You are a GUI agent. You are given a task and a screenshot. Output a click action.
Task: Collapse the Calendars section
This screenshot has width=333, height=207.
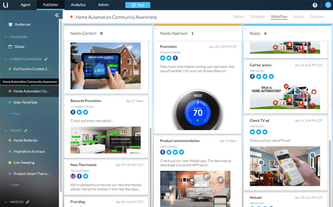6,37
